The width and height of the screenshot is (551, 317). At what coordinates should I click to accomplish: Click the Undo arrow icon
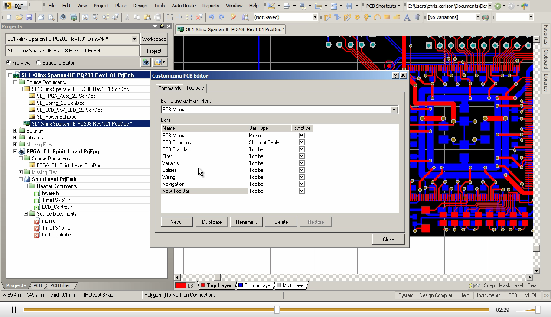(211, 17)
